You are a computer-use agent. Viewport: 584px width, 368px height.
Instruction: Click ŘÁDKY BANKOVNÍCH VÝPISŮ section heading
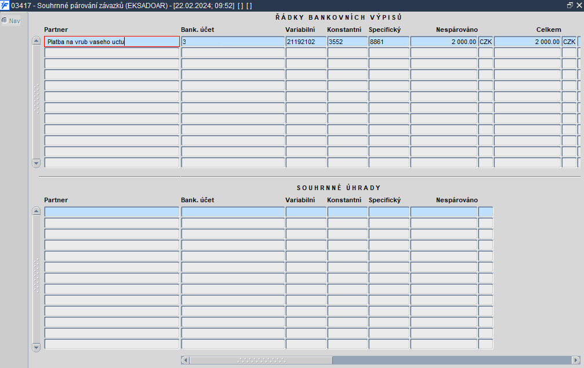[x=339, y=17]
